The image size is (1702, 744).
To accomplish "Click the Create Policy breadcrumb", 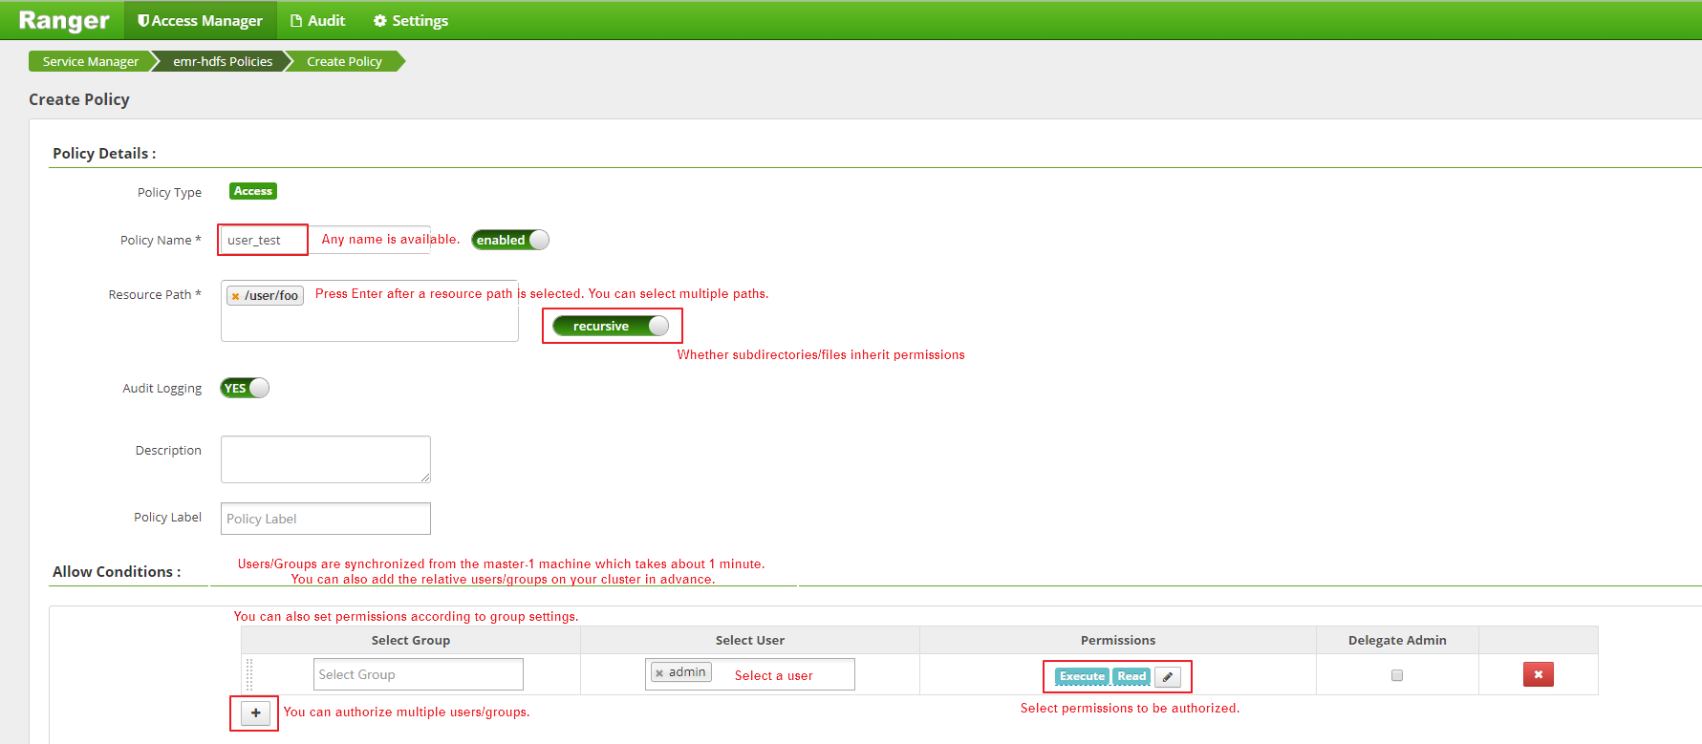I will pos(344,61).
